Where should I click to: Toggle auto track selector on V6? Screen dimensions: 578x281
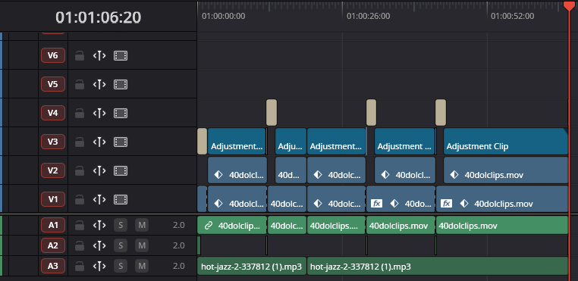[x=99, y=56]
